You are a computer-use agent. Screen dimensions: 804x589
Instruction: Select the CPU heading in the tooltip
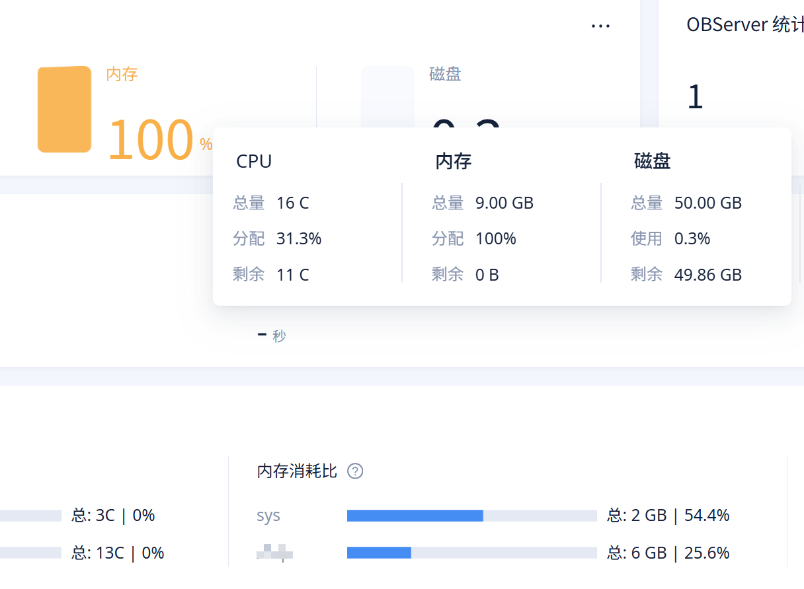click(254, 162)
